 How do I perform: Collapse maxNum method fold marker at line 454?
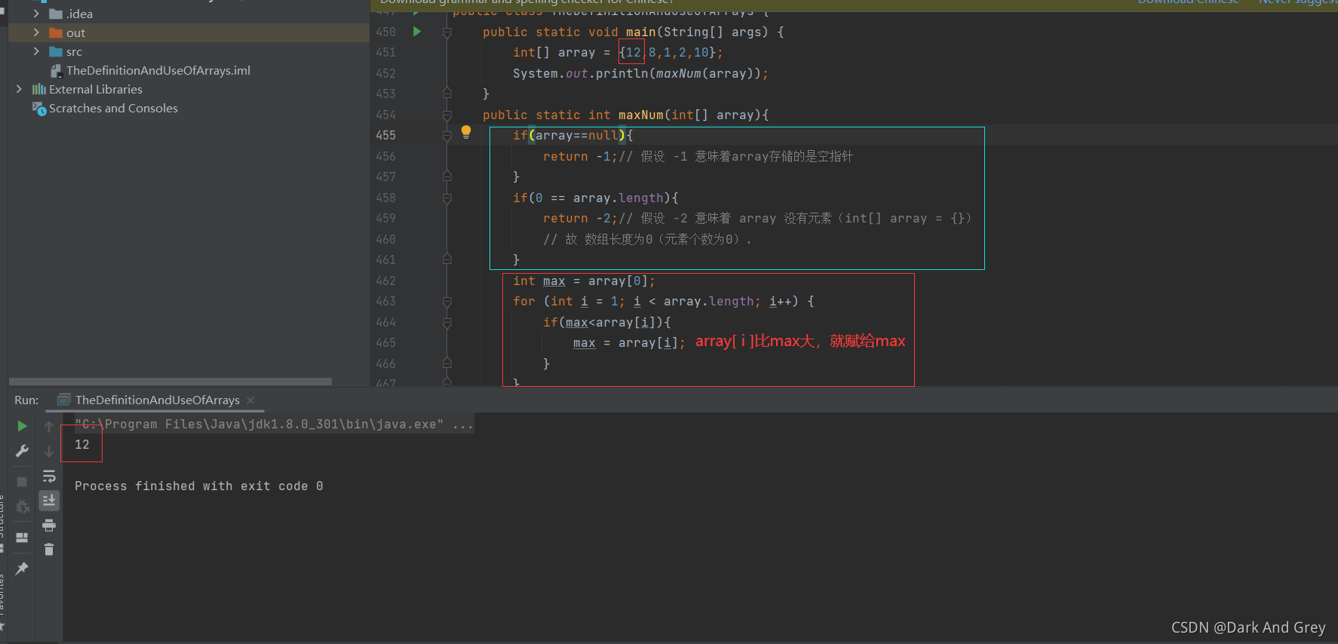coord(447,115)
